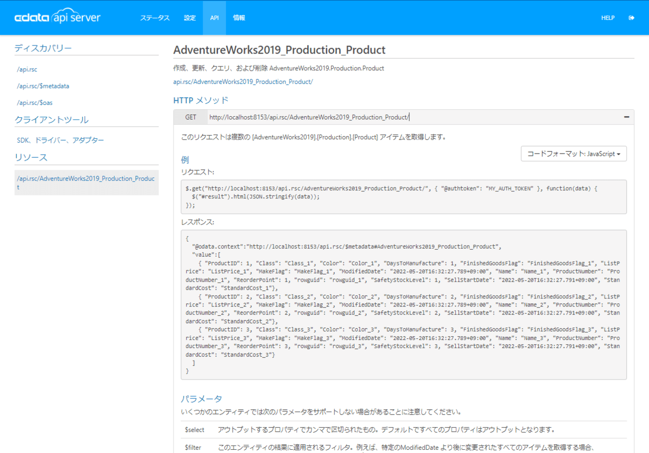The width and height of the screenshot is (649, 453).
Task: Select the API tab
Action: pyautogui.click(x=214, y=18)
